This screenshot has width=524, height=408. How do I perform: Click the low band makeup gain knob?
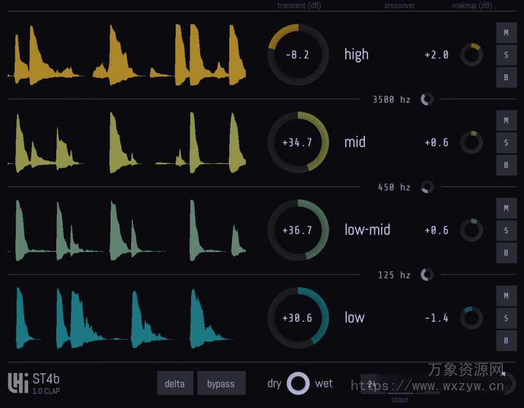472,317
